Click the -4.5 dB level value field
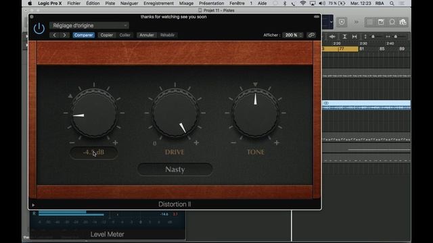Viewport: 433px width, 243px height. 94,153
